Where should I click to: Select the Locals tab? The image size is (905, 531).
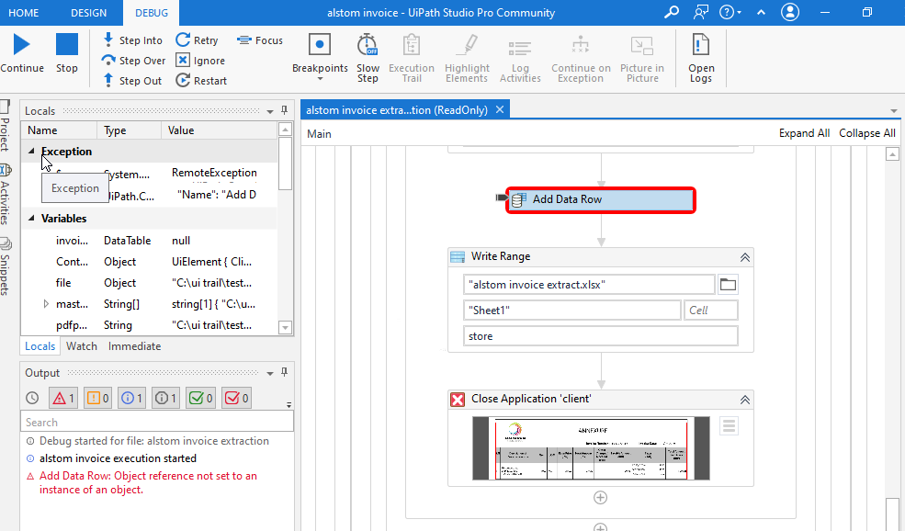40,346
